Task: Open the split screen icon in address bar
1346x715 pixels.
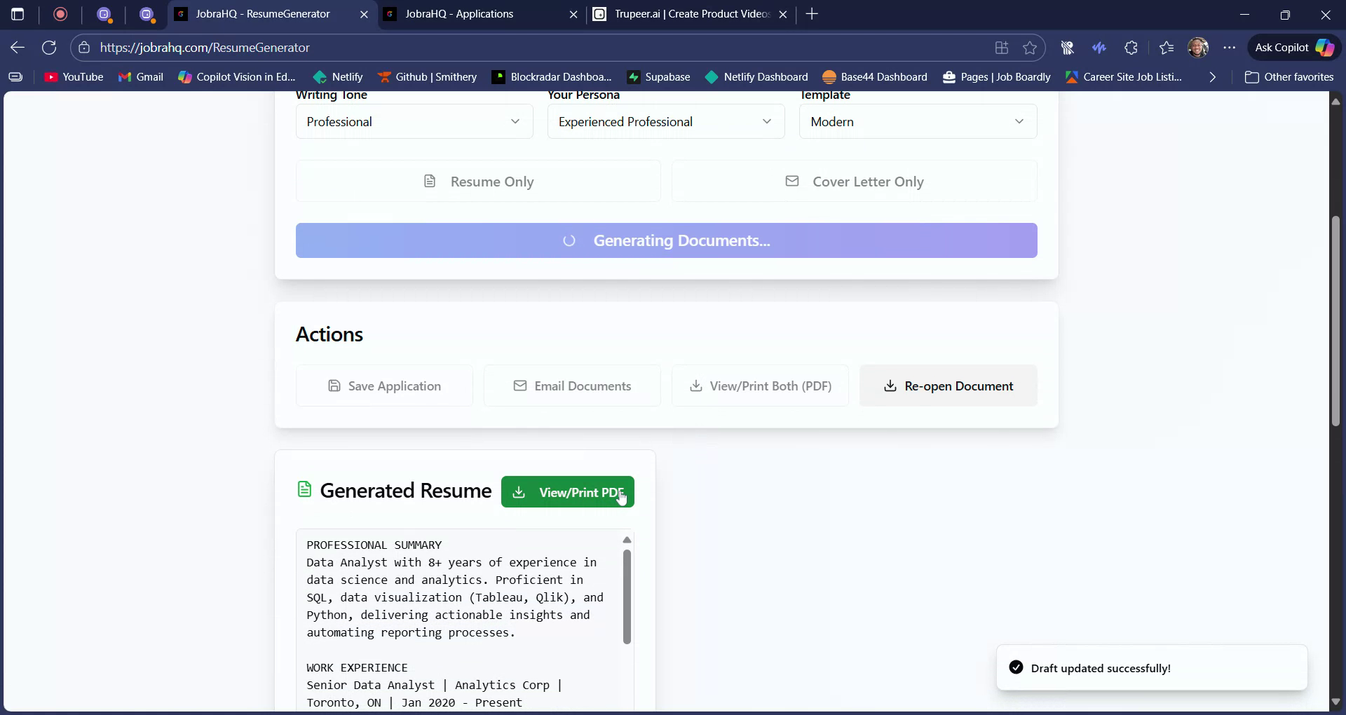Action: point(1001,47)
